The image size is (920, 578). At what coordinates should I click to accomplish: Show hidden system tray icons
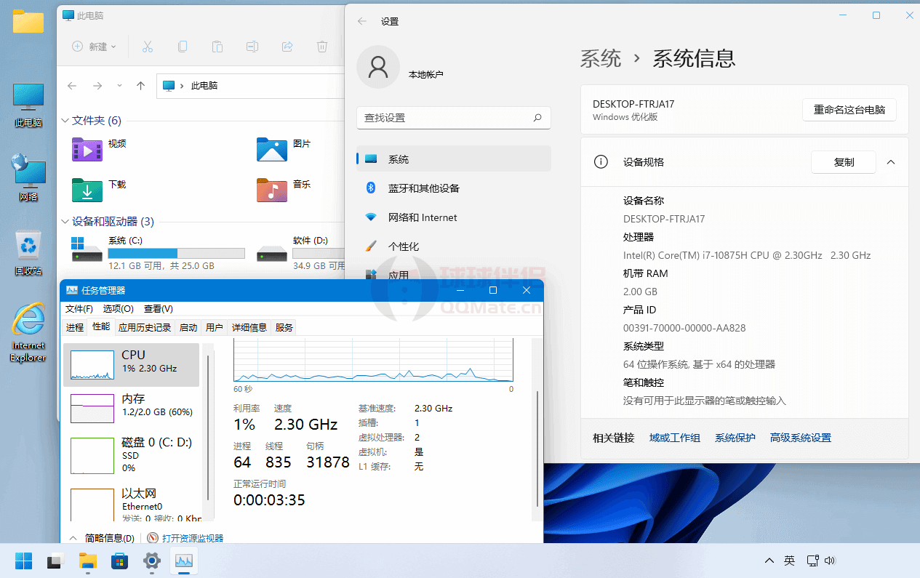[x=769, y=561]
